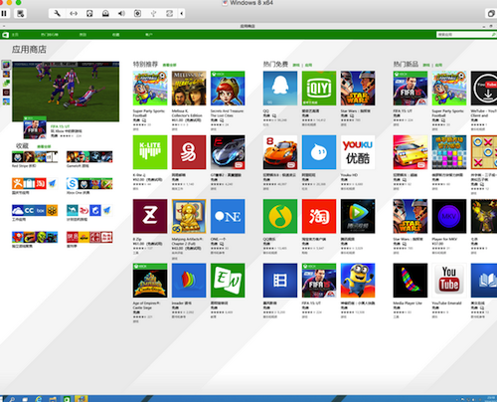Click the CD/DVD drive icon

coord(105,13)
